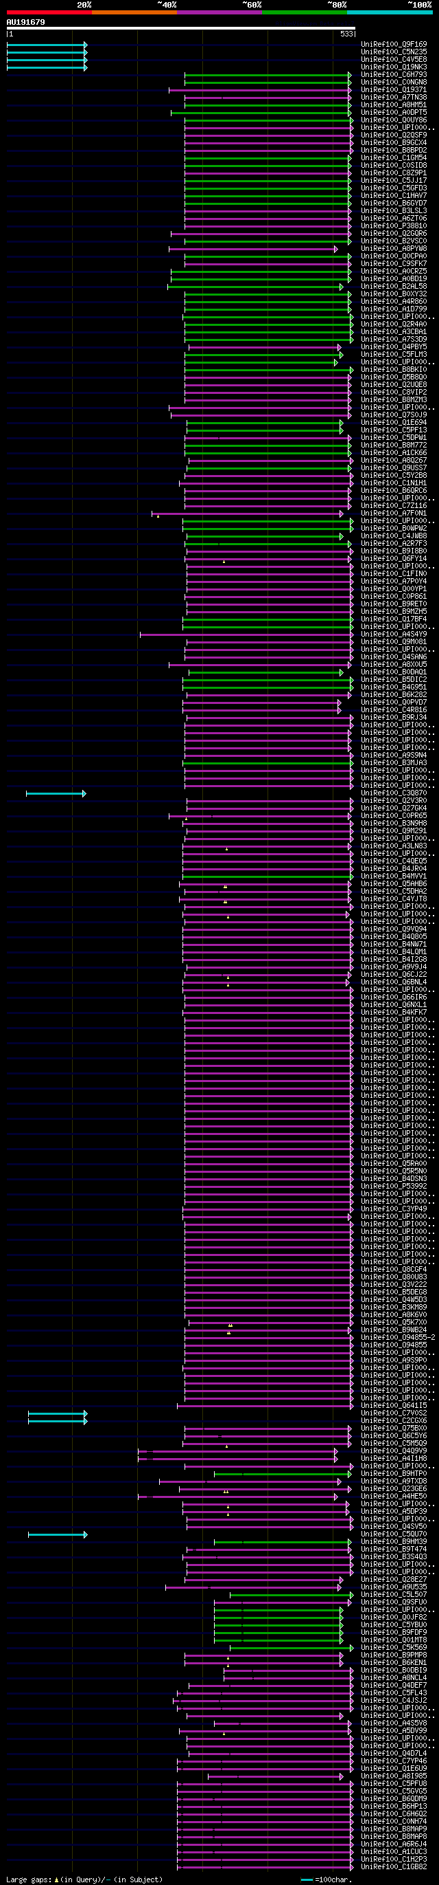Select the label UniRef100_B9RJ34
This screenshot has width=439, height=1885.
[394, 718]
